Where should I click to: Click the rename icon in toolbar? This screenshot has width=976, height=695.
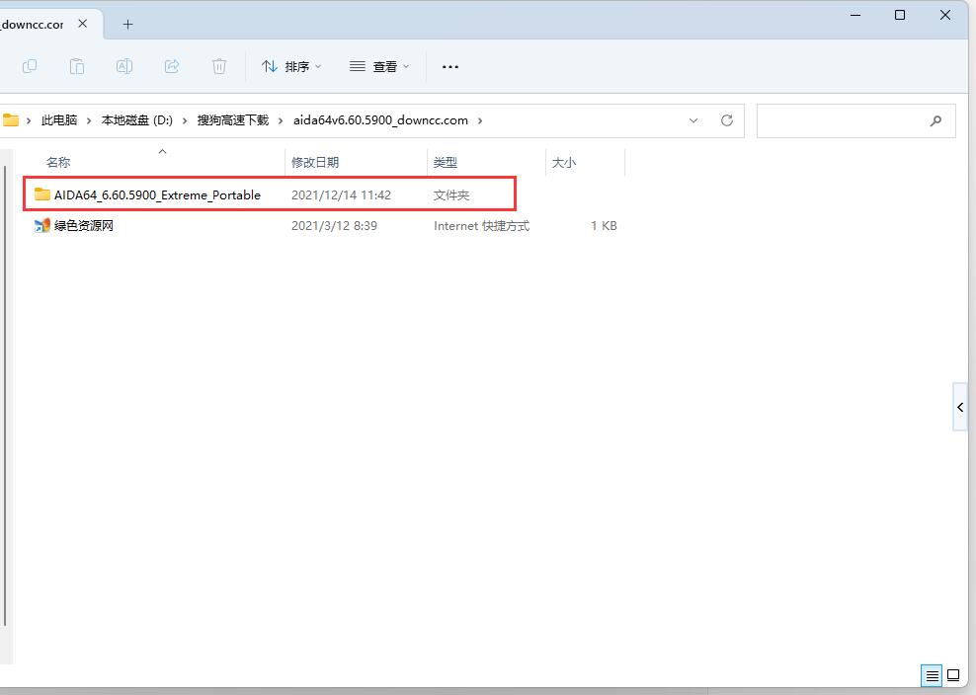pos(124,66)
